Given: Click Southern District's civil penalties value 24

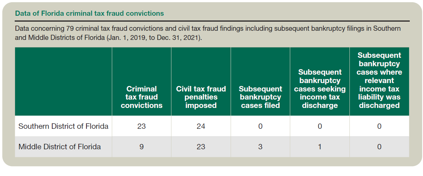Looking at the screenshot, I should pos(201,126).
